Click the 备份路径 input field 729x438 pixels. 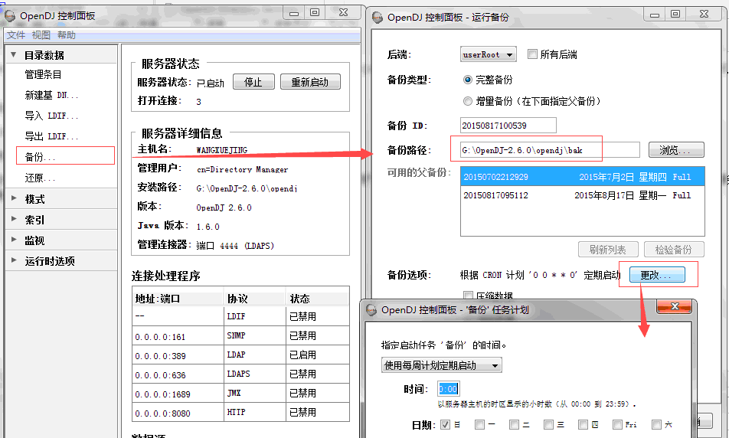point(550,150)
